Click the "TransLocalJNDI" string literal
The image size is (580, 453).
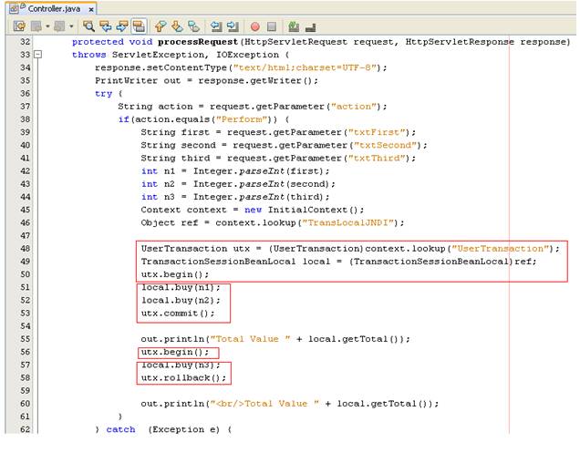[x=348, y=222]
